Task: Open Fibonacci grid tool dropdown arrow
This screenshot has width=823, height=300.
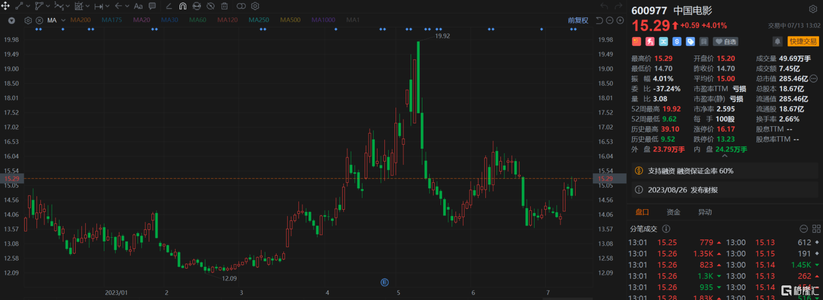Action: tap(88, 7)
